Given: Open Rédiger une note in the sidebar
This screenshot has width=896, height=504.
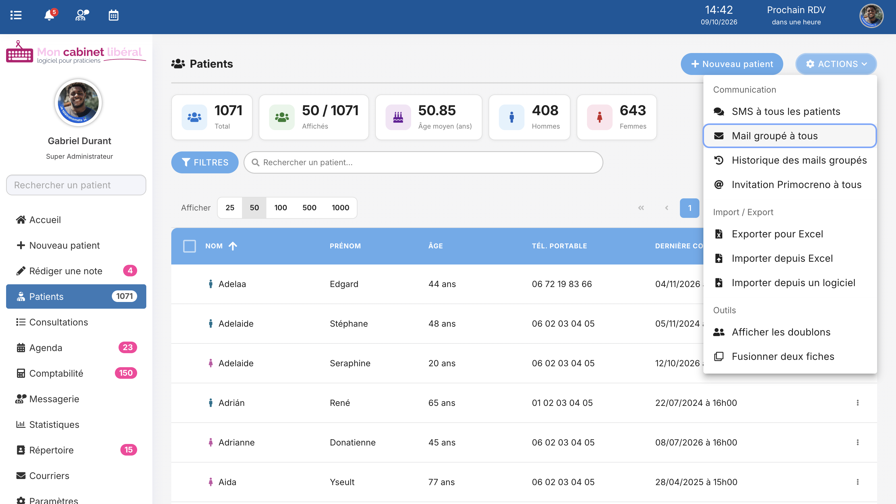Looking at the screenshot, I should (76, 271).
